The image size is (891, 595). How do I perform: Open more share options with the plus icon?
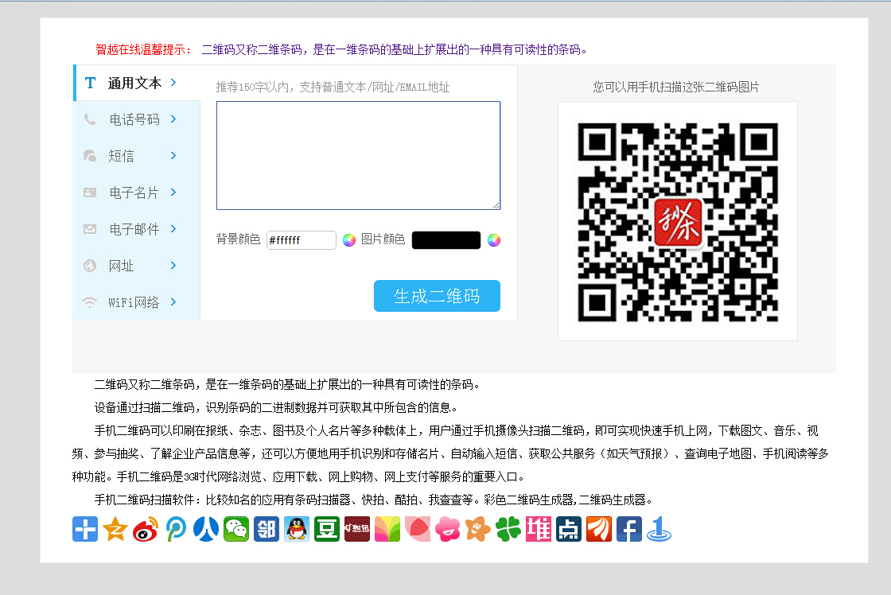coord(85,529)
